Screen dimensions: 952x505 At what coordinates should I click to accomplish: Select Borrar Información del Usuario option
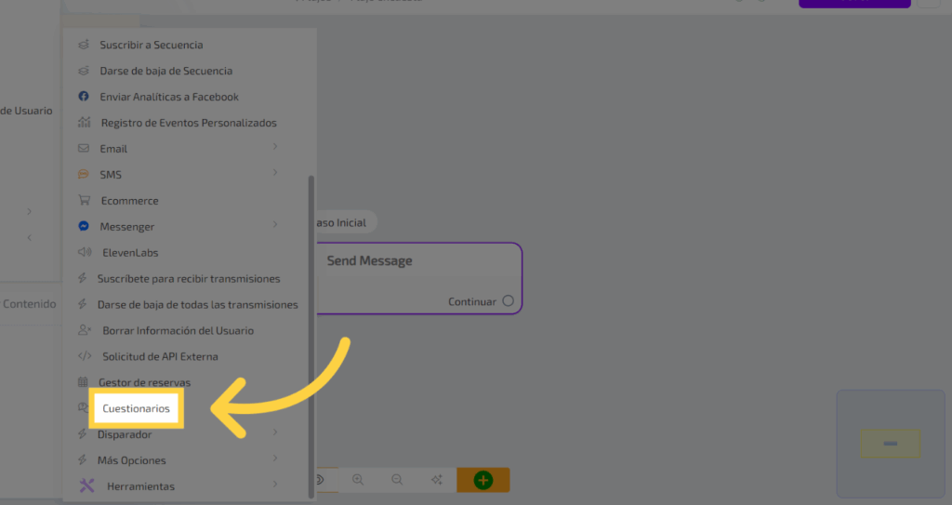178,330
